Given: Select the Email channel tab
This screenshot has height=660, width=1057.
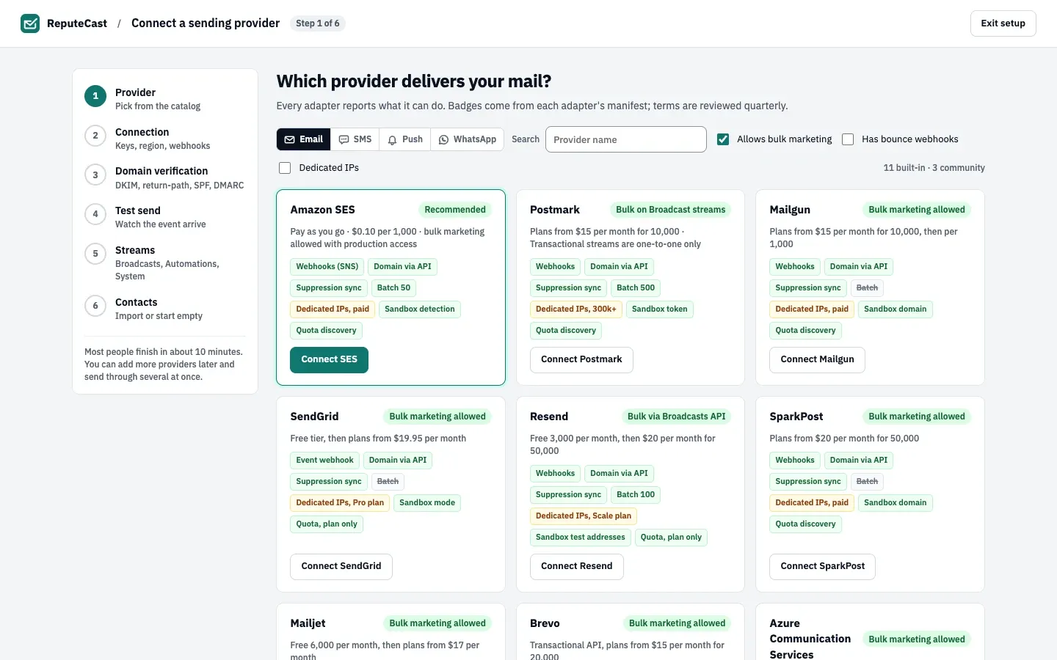Looking at the screenshot, I should click(x=304, y=139).
